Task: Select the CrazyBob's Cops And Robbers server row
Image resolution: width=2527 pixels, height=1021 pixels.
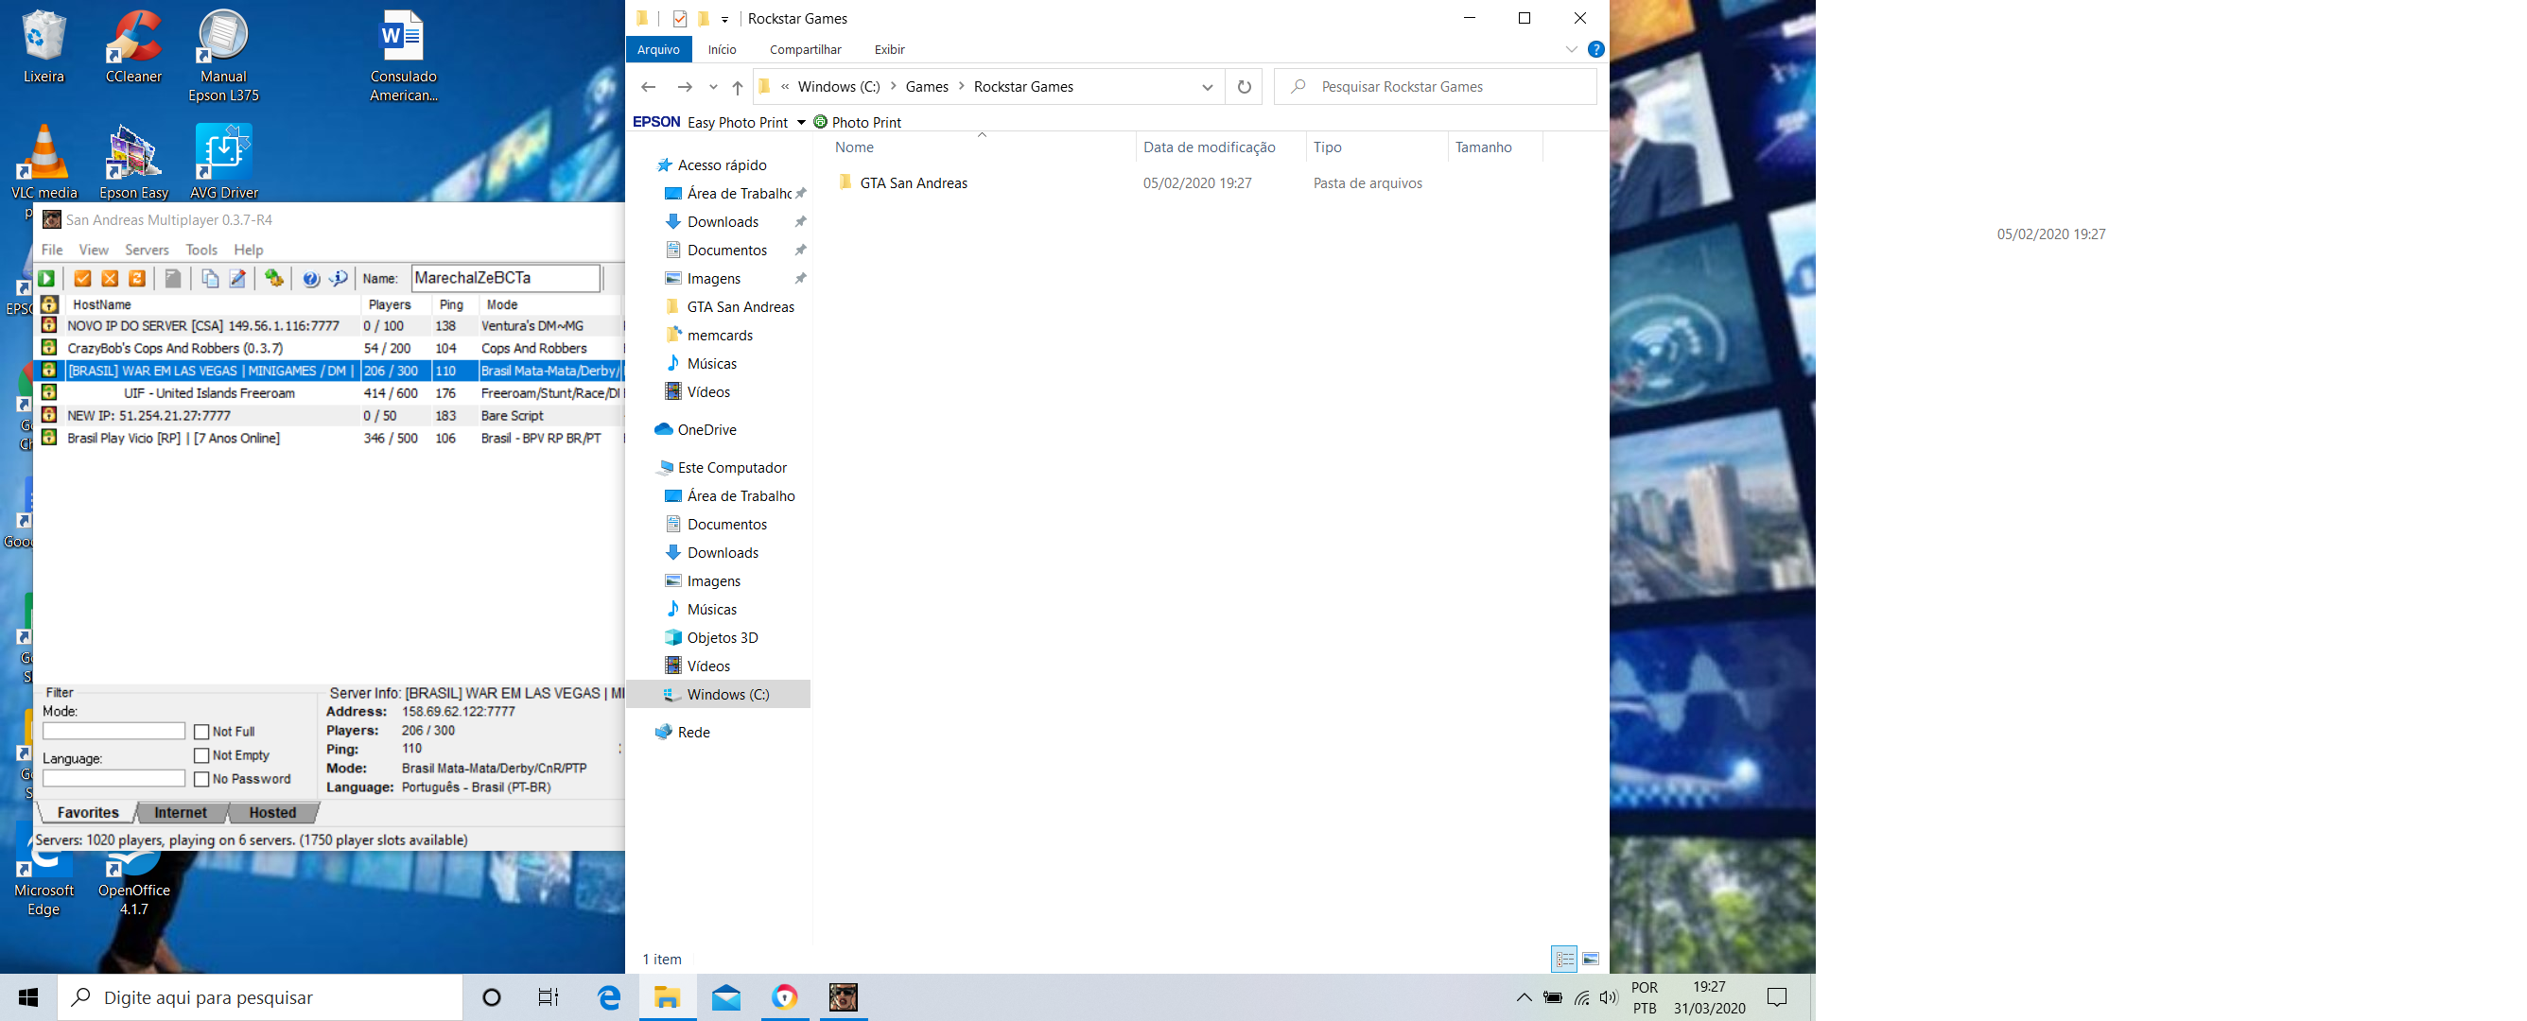Action: (330, 348)
